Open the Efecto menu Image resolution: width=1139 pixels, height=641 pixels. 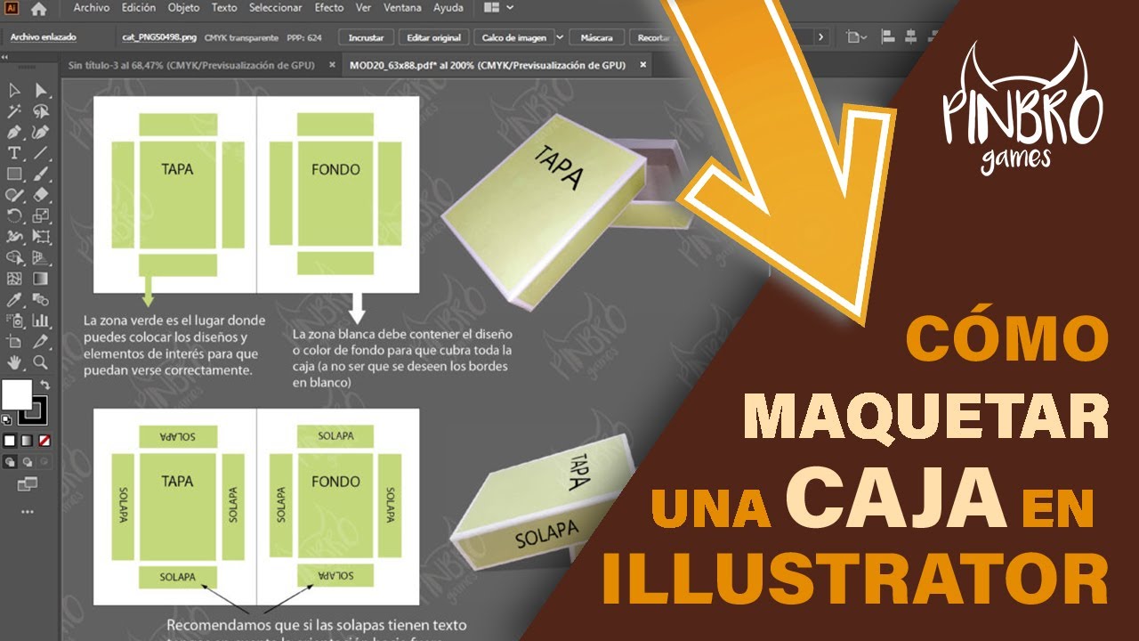click(x=329, y=8)
